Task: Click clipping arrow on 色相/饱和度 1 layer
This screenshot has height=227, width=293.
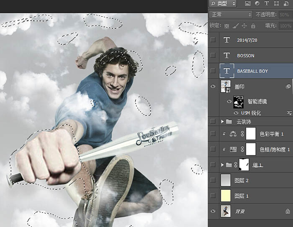Action: tap(224, 149)
